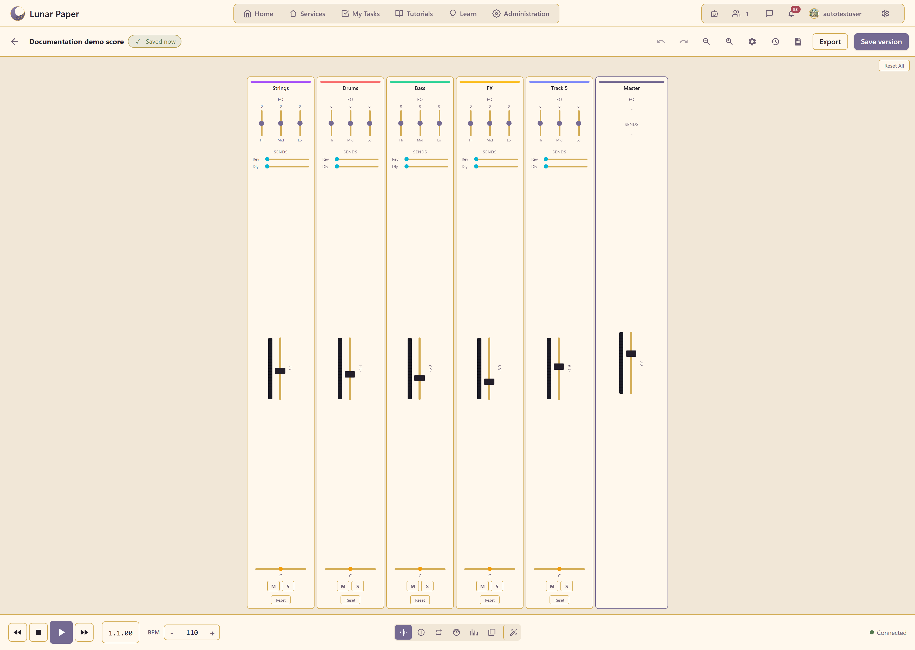Click the undo arrow icon

(661, 42)
